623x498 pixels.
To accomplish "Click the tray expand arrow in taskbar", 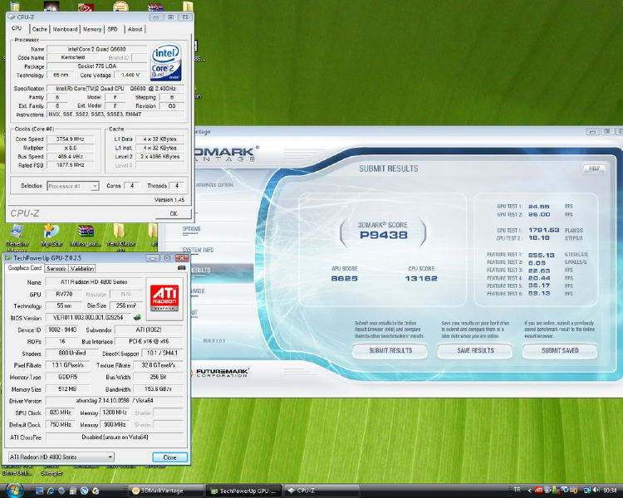I will [x=529, y=491].
